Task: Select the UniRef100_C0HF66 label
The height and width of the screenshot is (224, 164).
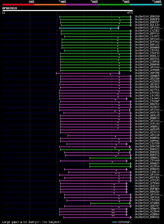Action: point(147,62)
